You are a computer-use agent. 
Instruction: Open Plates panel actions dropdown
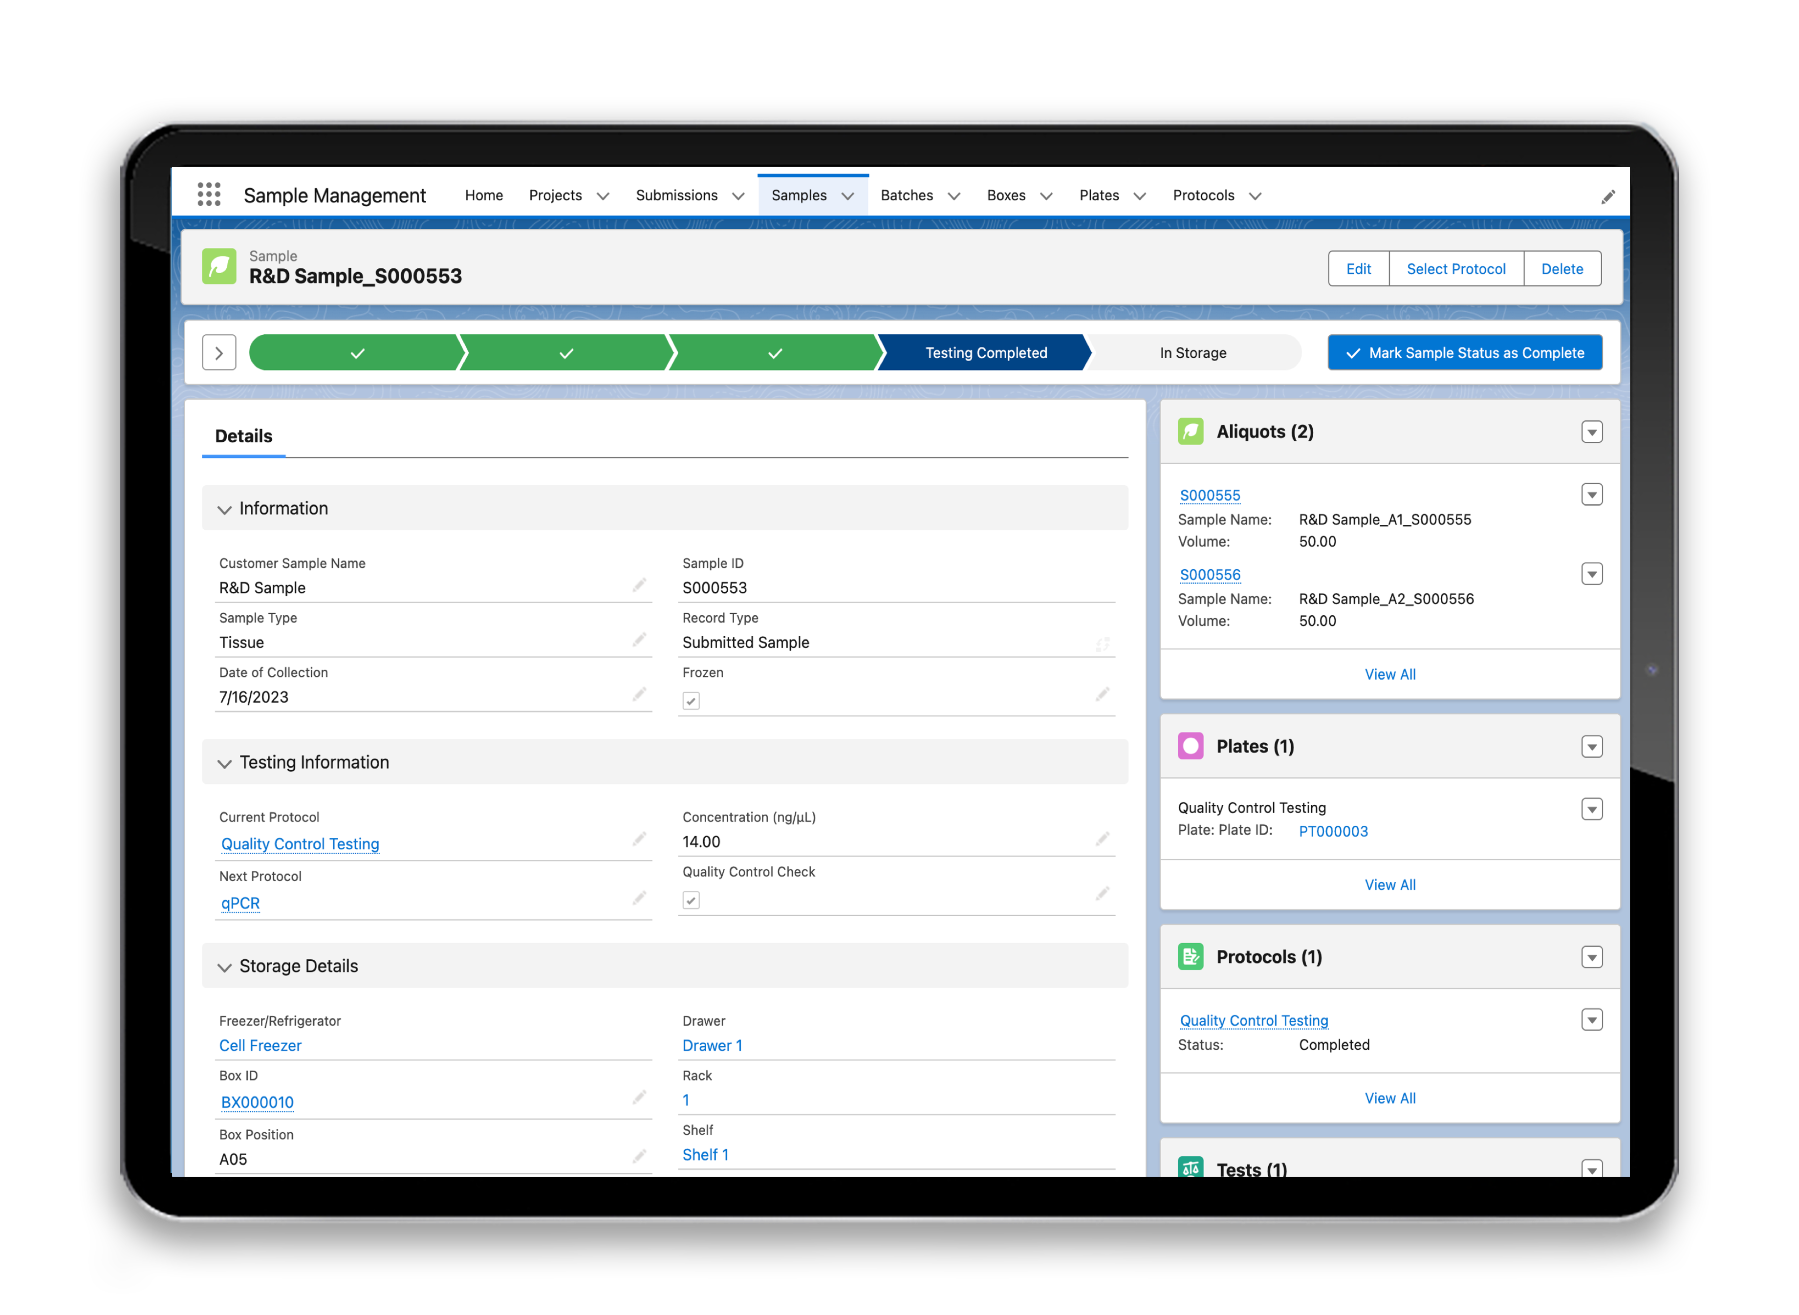pyautogui.click(x=1591, y=747)
